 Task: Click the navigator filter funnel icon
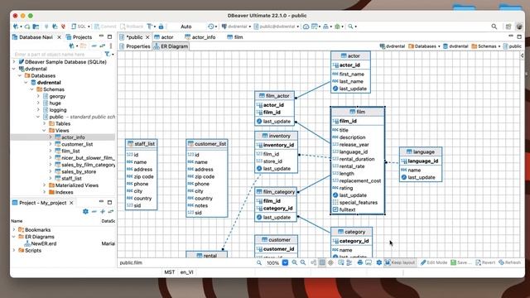point(107,54)
